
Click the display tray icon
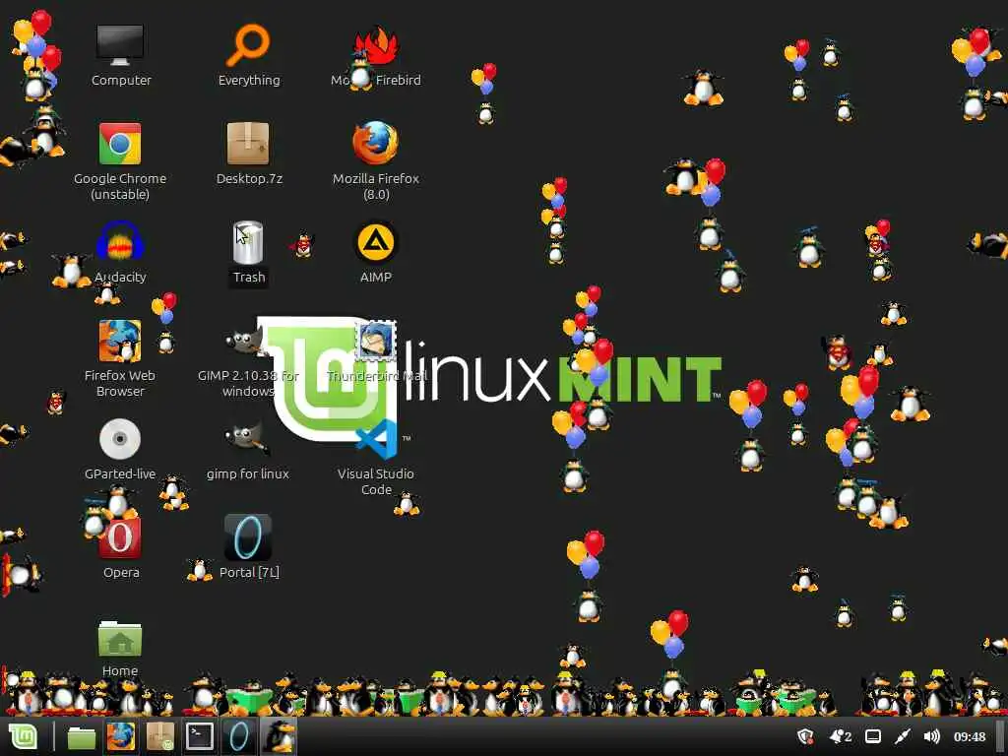pyautogui.click(x=873, y=736)
